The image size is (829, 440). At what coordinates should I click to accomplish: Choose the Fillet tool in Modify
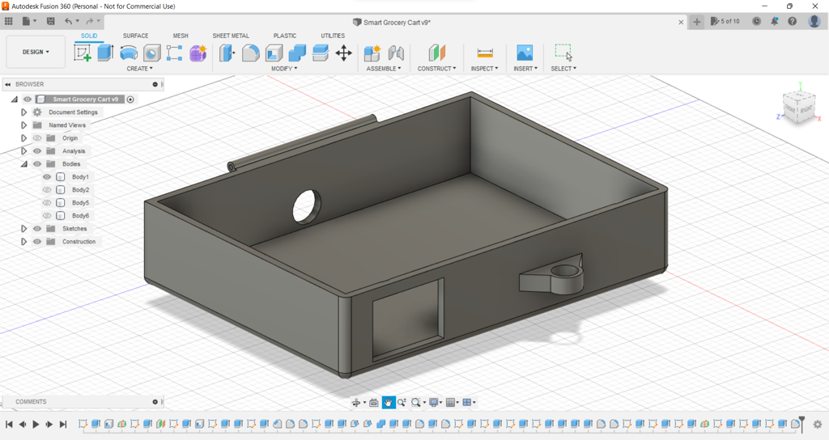251,53
